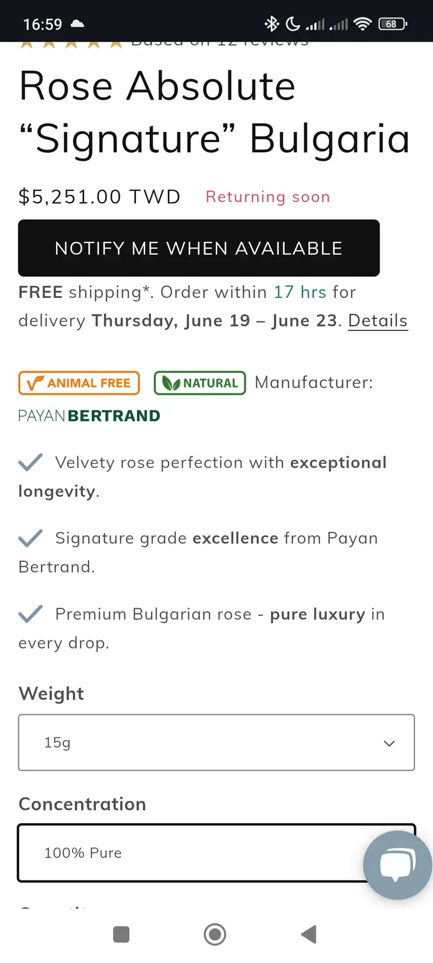
Task: Click the Weight dropdown chevron arrow
Action: tap(389, 743)
